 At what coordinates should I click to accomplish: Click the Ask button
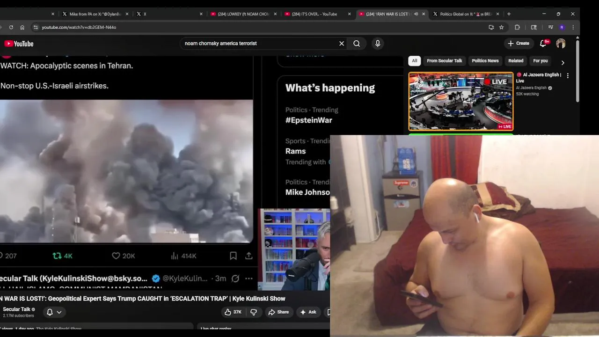click(308, 312)
